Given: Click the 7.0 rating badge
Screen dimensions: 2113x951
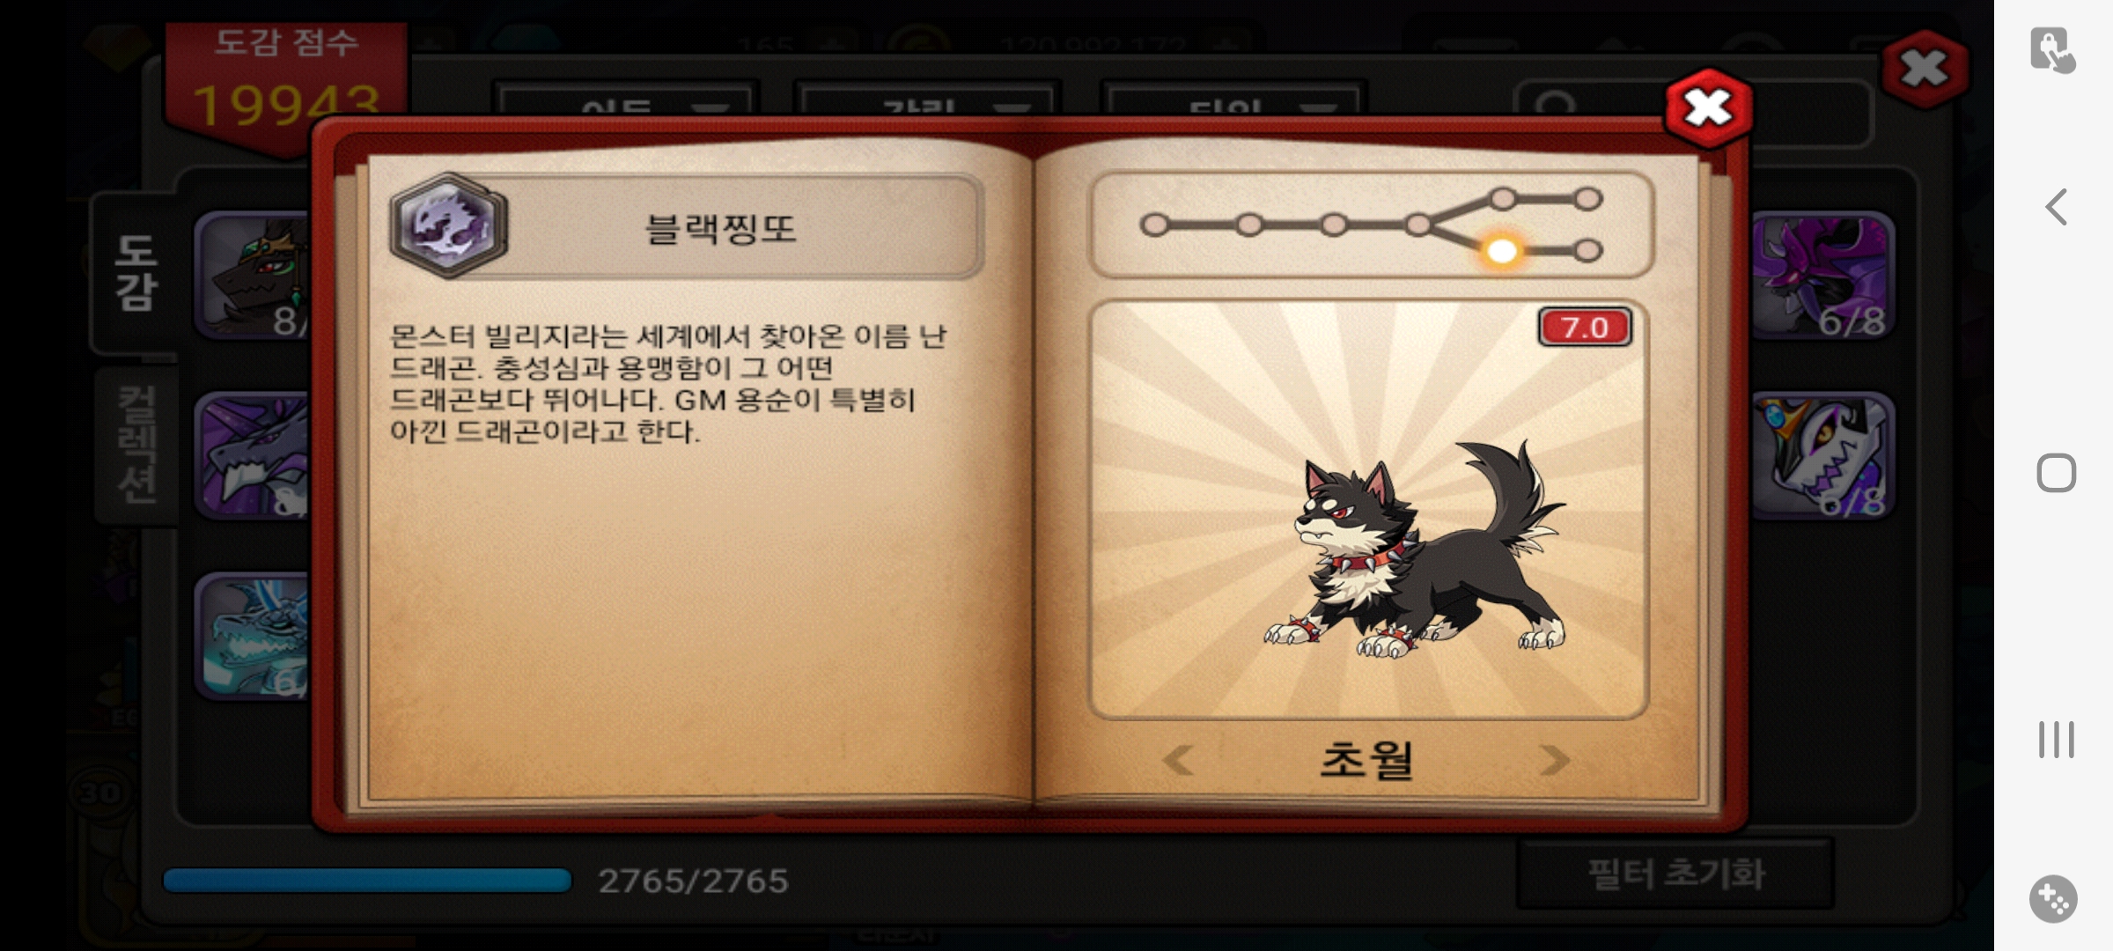Looking at the screenshot, I should (1585, 328).
